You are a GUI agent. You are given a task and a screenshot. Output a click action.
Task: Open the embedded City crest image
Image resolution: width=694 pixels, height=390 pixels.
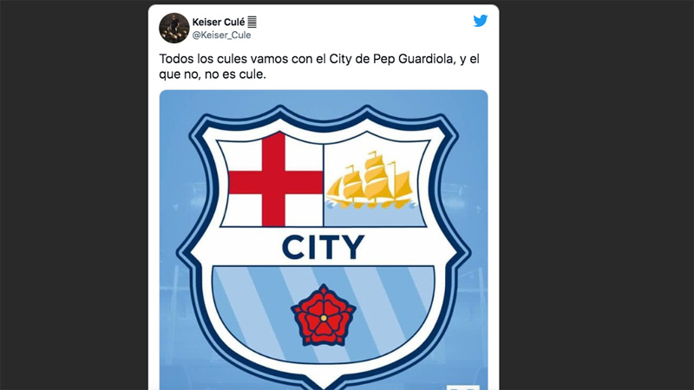324,240
